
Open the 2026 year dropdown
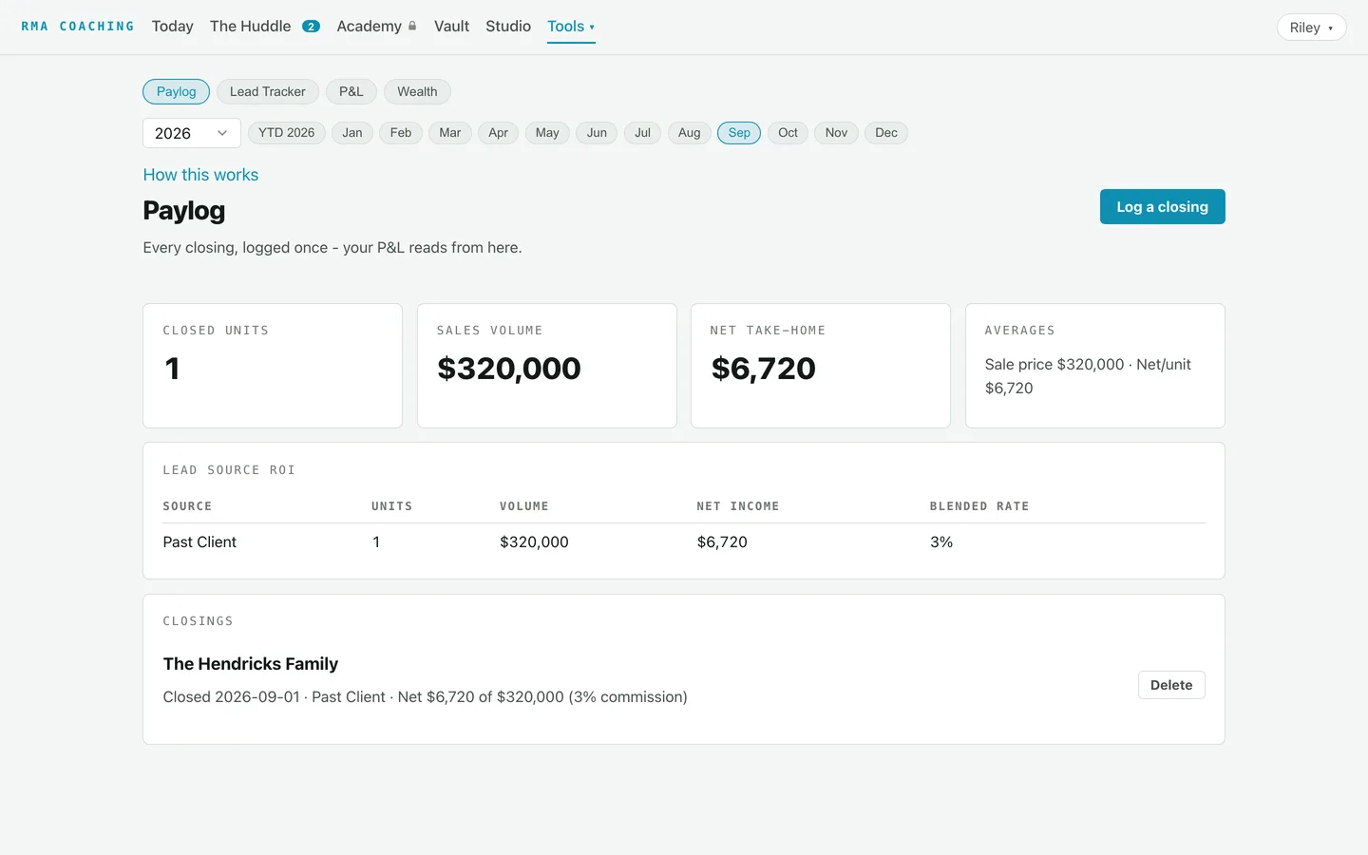pos(191,133)
